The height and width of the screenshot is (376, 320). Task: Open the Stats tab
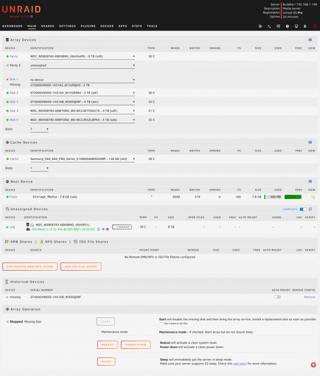tap(137, 26)
